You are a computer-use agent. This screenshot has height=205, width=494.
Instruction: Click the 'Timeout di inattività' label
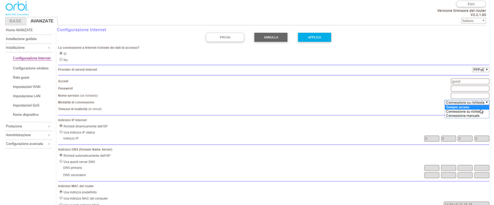pos(80,109)
